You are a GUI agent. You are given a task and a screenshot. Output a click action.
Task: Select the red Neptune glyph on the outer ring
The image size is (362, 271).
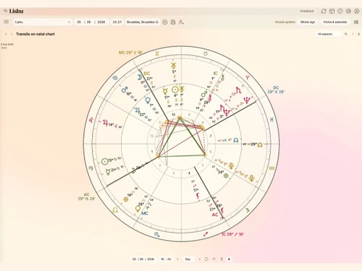[x=247, y=100]
